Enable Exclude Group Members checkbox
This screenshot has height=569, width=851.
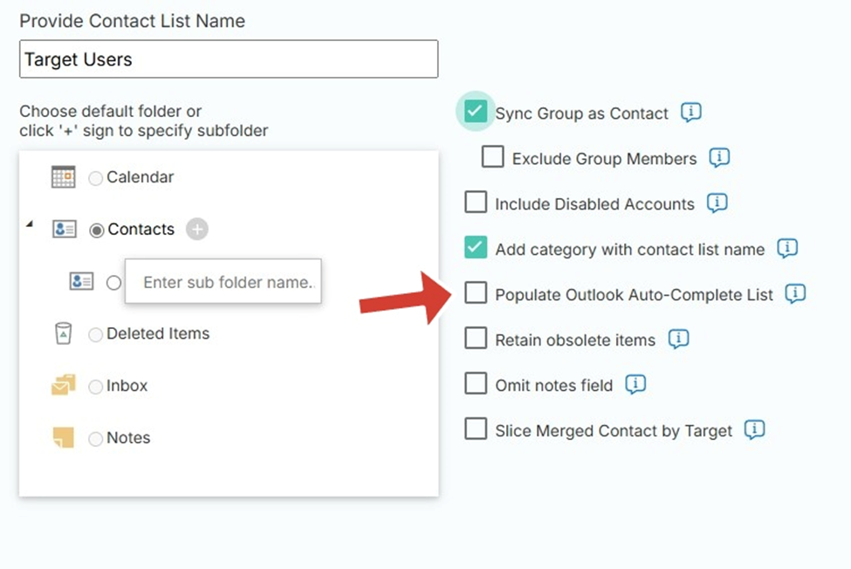(493, 157)
